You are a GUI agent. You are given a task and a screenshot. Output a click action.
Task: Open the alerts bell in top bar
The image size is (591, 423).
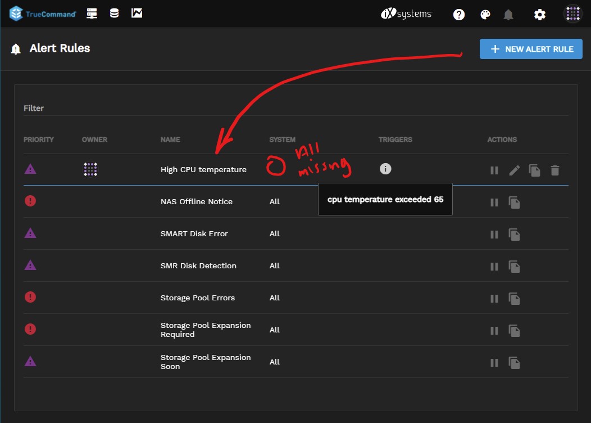click(x=508, y=14)
